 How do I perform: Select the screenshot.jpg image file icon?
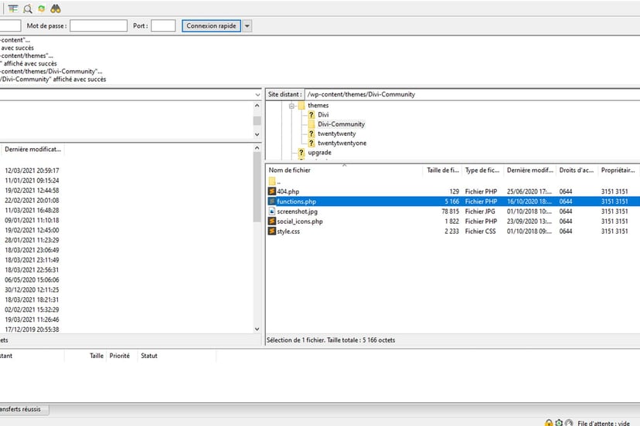click(272, 211)
